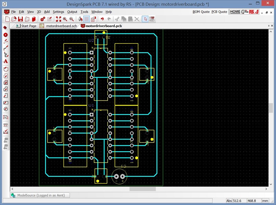The width and height of the screenshot is (276, 205).
Task: Click the PCB Quote button
Action: pyautogui.click(x=219, y=12)
